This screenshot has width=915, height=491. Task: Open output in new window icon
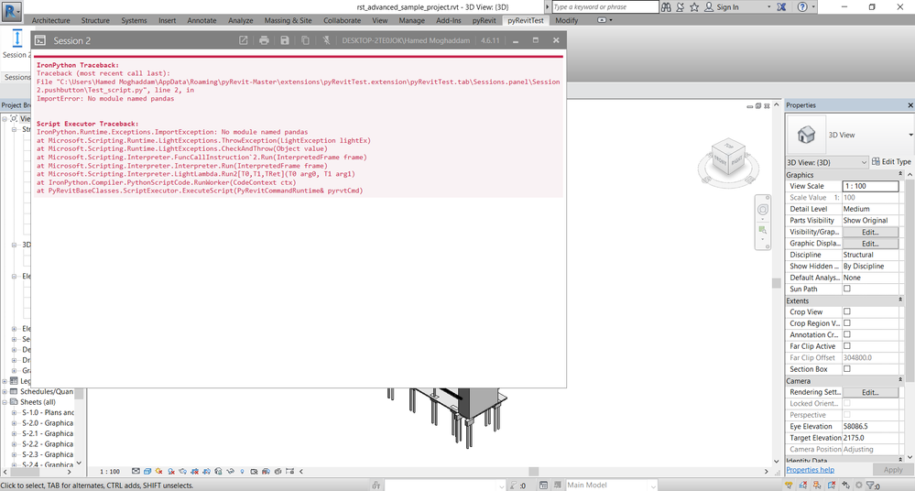pos(244,40)
